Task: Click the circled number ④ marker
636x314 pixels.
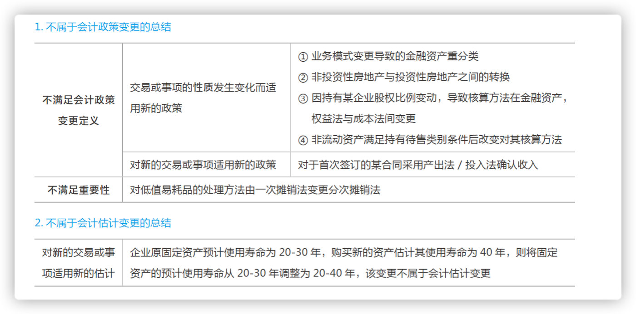Action: coord(303,140)
